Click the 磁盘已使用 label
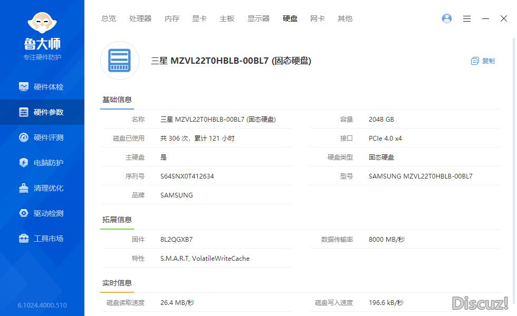517x316 pixels. click(129, 138)
